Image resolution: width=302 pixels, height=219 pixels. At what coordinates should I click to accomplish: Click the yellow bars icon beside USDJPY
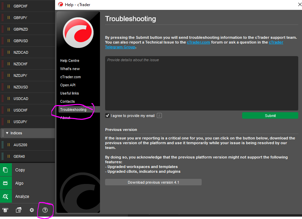pos(9,121)
